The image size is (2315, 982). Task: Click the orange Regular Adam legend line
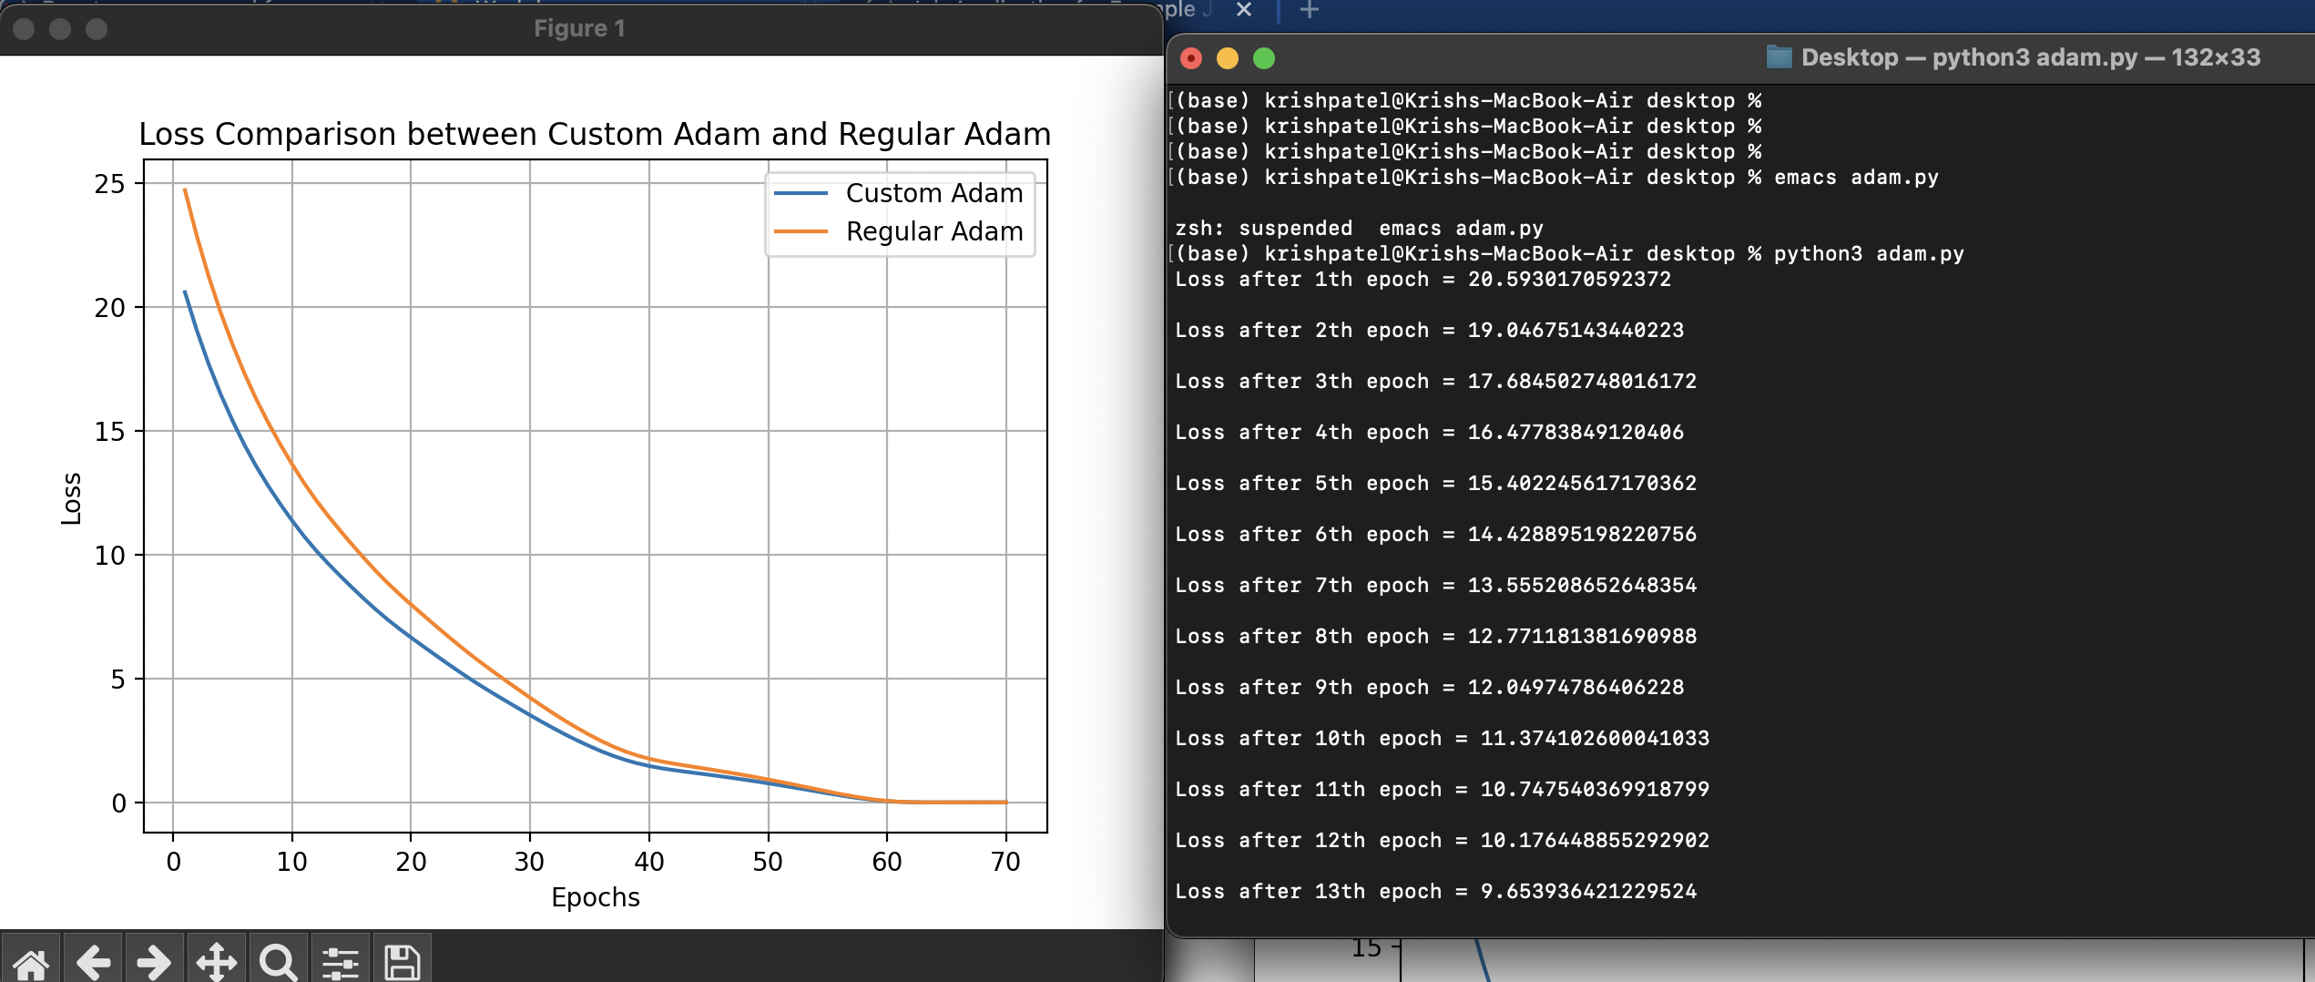tap(801, 231)
